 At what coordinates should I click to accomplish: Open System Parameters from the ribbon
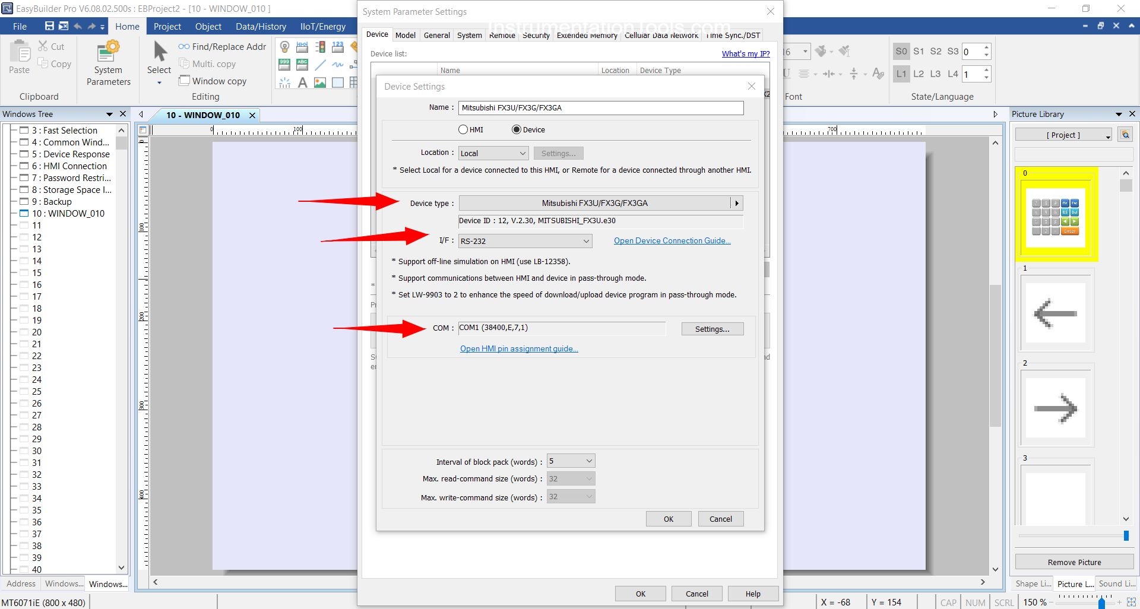[x=108, y=63]
